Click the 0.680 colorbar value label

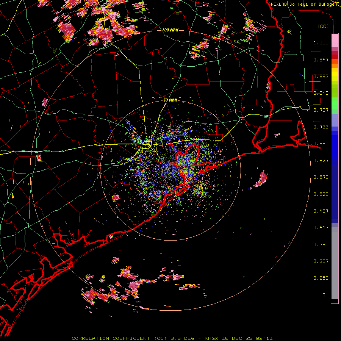pyautogui.click(x=321, y=144)
